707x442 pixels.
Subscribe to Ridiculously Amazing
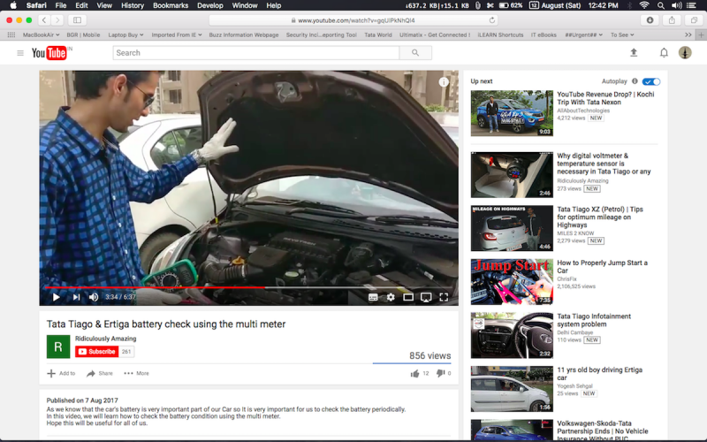point(97,351)
